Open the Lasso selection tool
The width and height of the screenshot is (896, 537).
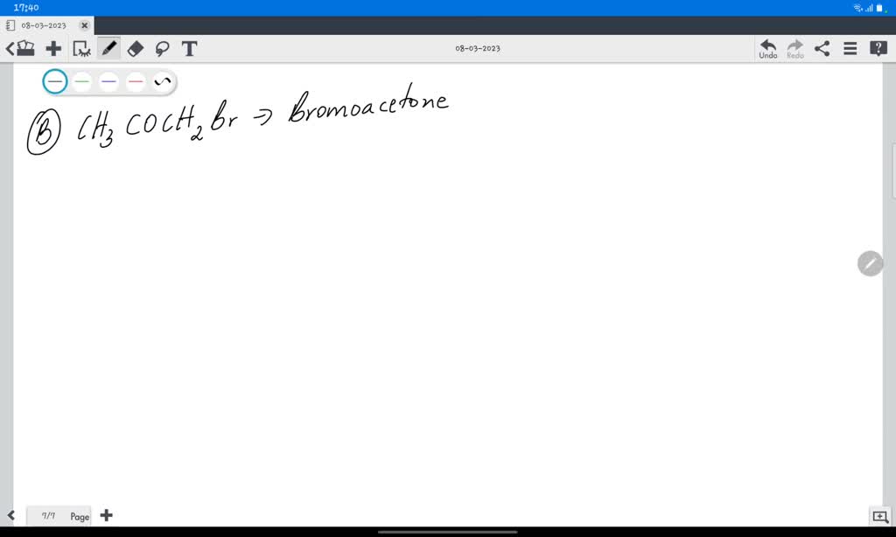click(x=163, y=48)
